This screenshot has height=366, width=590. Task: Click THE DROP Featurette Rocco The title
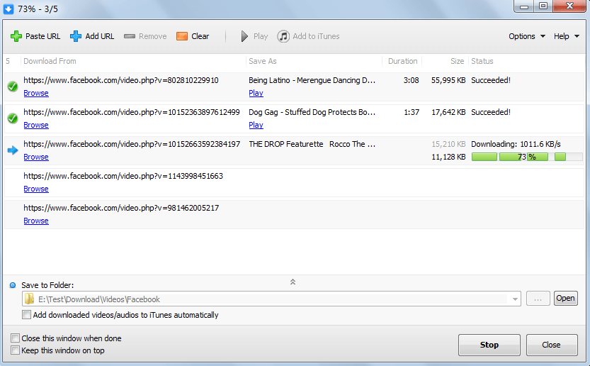click(x=312, y=144)
